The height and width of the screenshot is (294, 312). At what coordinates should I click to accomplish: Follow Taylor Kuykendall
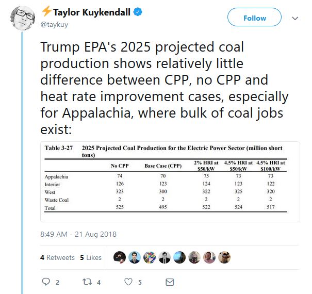click(x=254, y=18)
